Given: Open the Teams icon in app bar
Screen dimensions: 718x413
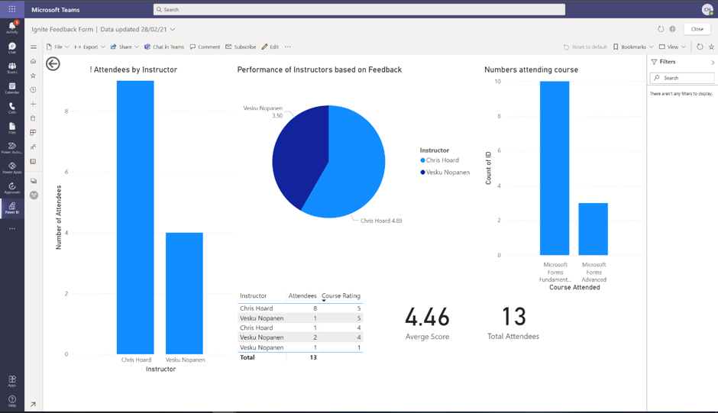Looking at the screenshot, I should (12, 68).
